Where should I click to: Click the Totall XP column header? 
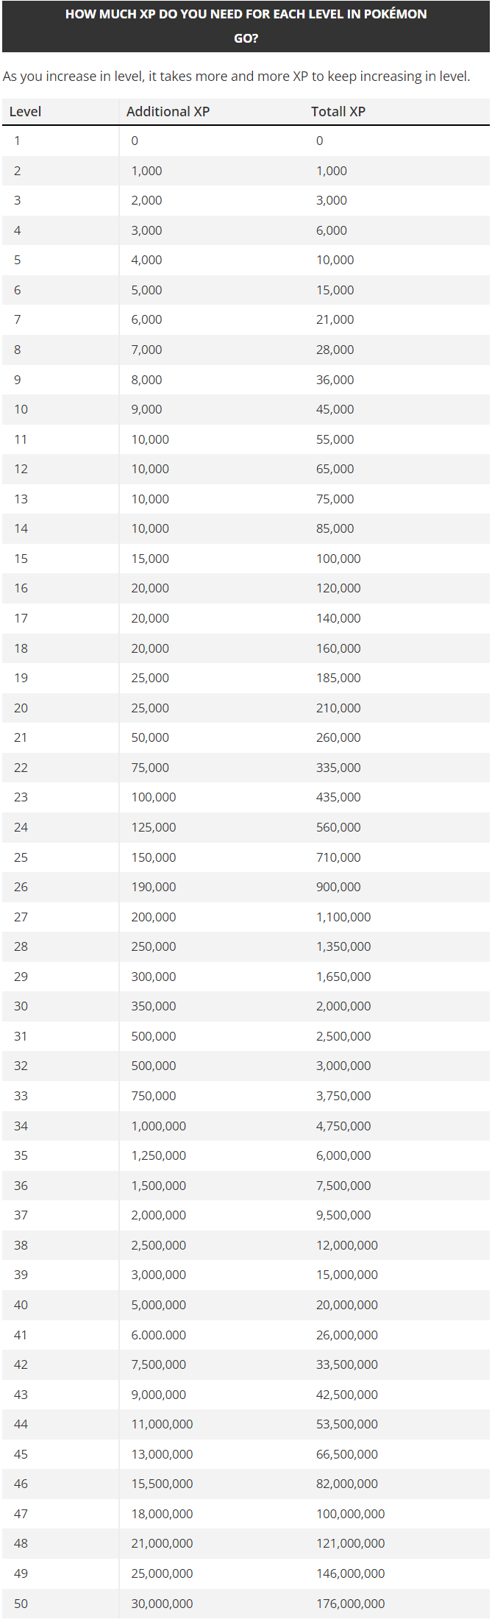tap(338, 112)
